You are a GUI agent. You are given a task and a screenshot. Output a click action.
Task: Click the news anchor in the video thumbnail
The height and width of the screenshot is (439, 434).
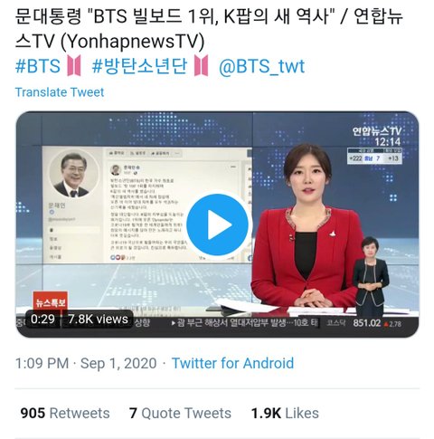tap(307, 226)
